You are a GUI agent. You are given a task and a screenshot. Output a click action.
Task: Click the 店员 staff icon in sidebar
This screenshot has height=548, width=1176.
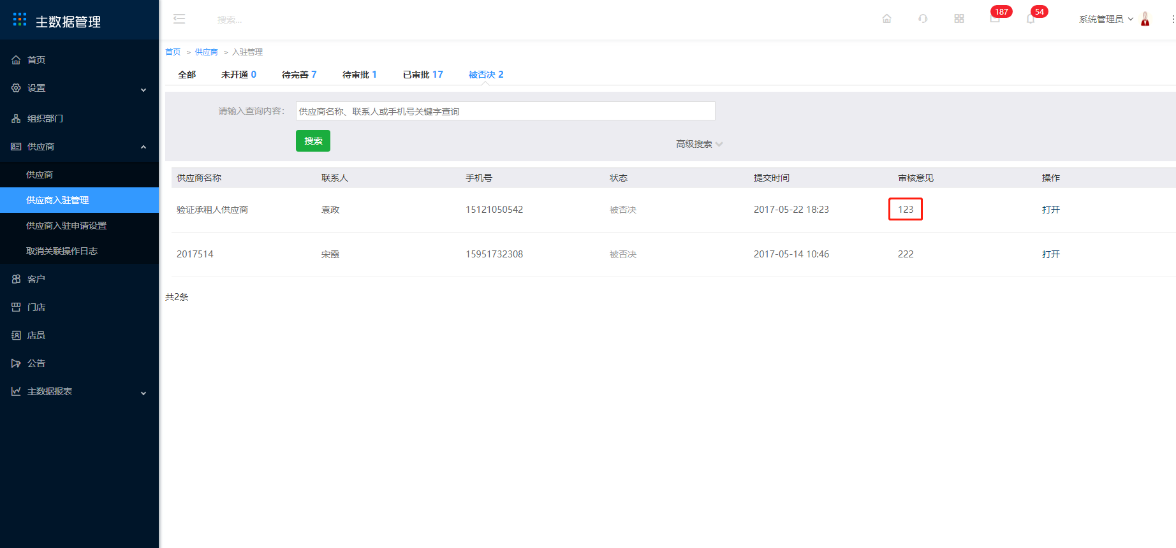tap(16, 335)
